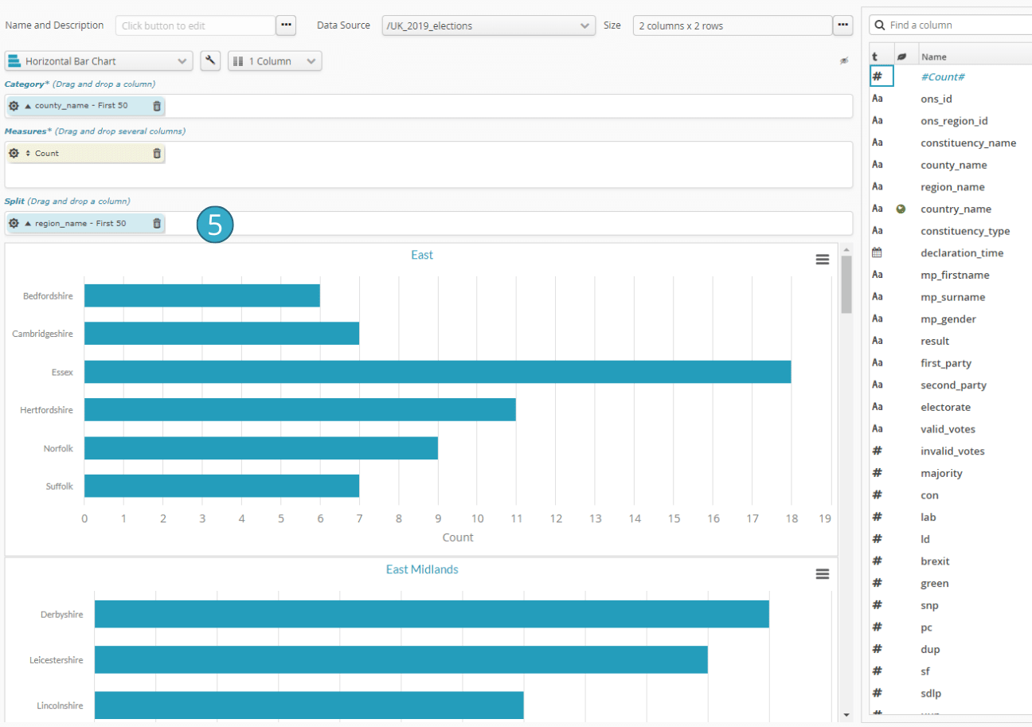Select invalid_votes column
The height and width of the screenshot is (727, 1032).
[x=951, y=451]
